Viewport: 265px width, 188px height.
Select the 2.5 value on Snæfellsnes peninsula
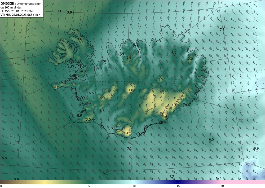pyautogui.click(x=56, y=87)
